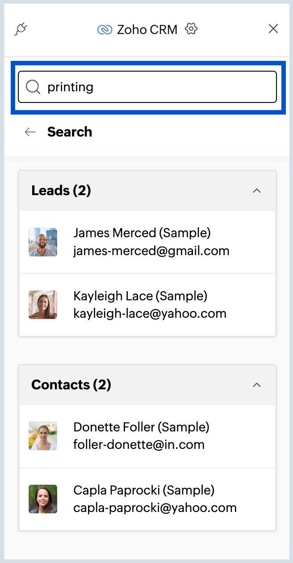
Task: Open Donette Foller profile photo
Action: [43, 436]
